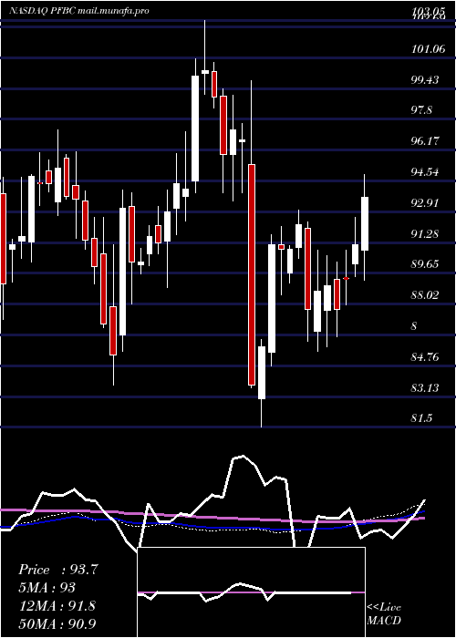Click the <<Live MACD label
Viewport: 456px width, 638px height.
pyautogui.click(x=384, y=614)
